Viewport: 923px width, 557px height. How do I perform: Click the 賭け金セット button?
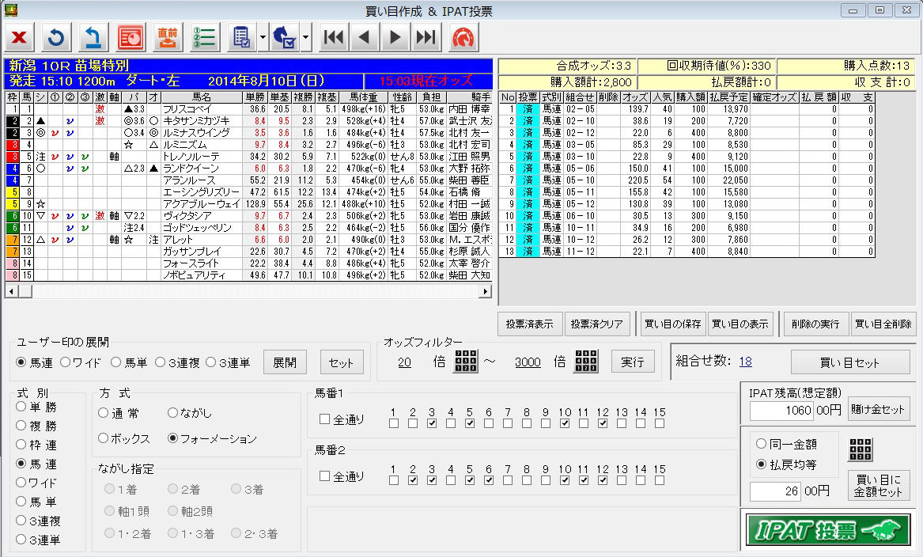click(878, 409)
